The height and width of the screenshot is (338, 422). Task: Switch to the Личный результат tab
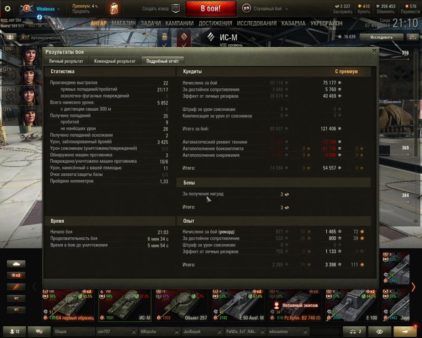coord(66,61)
